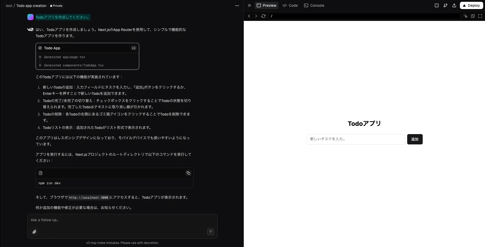Image resolution: width=485 pixels, height=247 pixels.
Task: Copy the npm run dev command
Action: [x=188, y=173]
